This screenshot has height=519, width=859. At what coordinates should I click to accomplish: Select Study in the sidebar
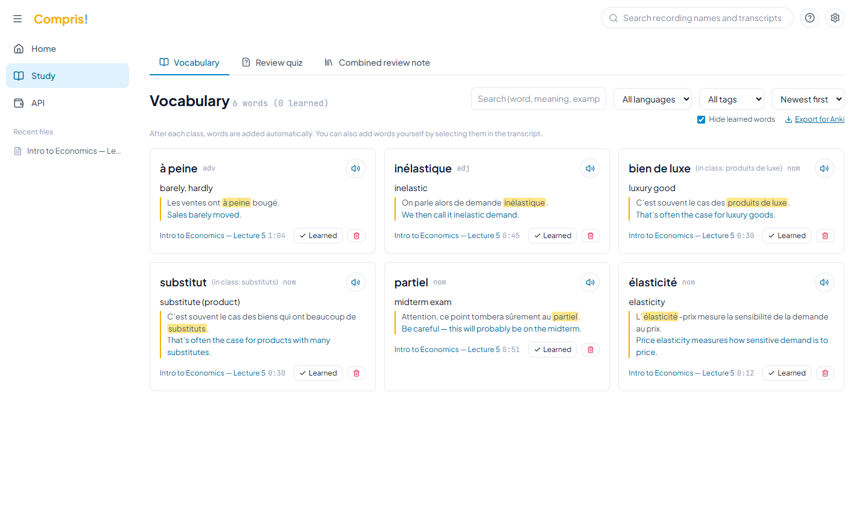68,76
